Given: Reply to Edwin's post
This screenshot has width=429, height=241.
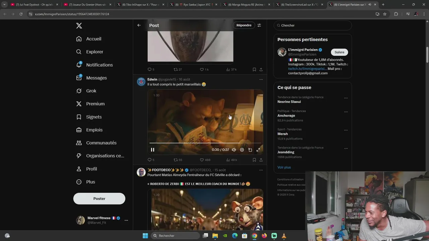Looking at the screenshot, I should 151,160.
